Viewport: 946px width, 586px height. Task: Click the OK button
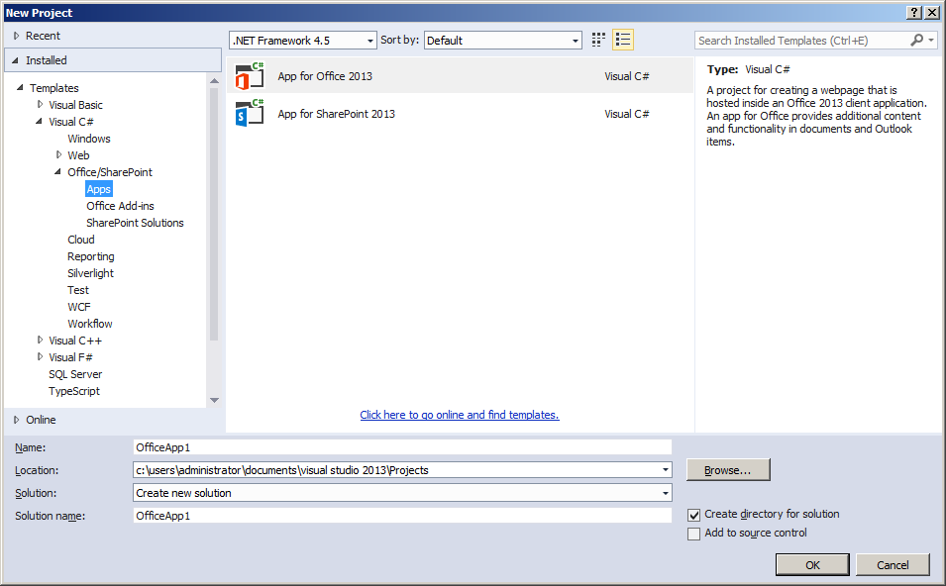tap(812, 565)
